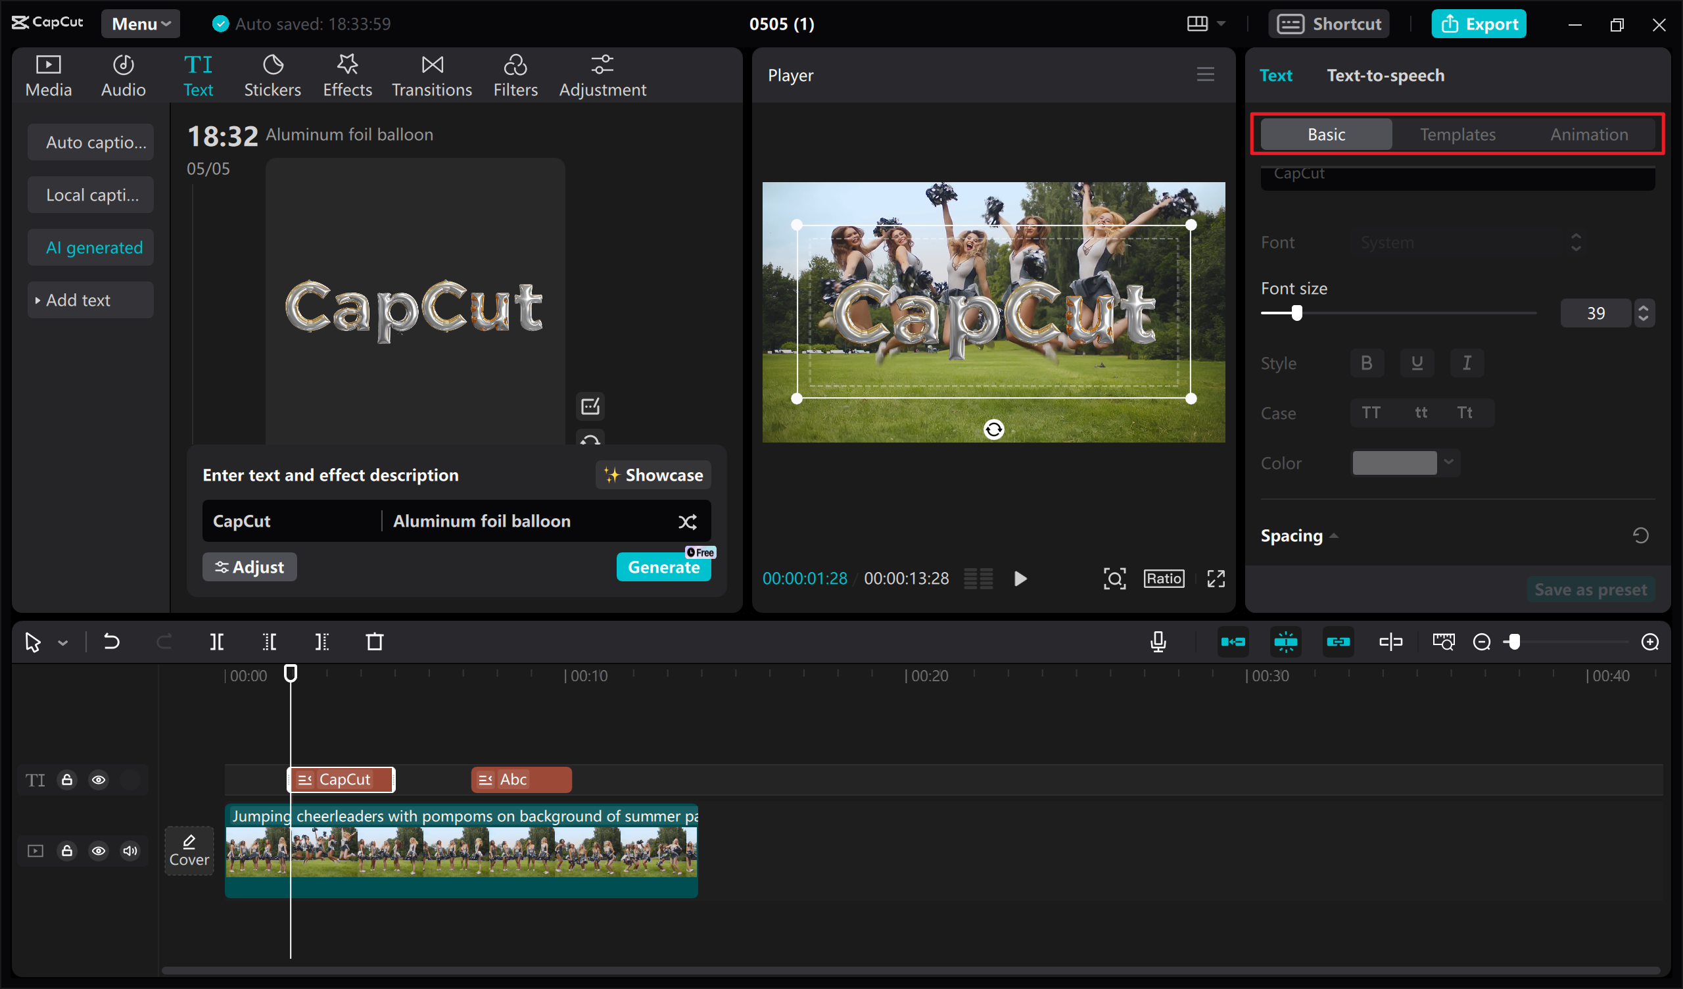Click the Export button

(x=1479, y=24)
